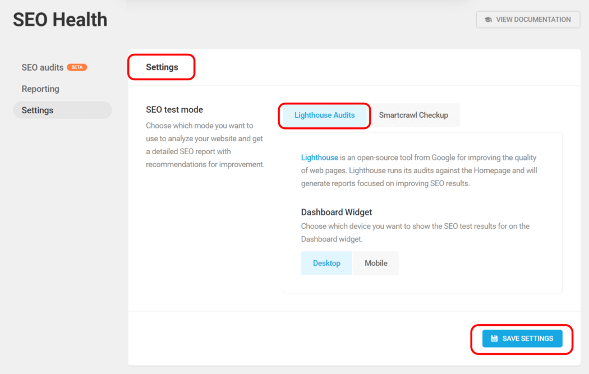Screen dimensions: 589x374
Task: Enable Lighthouse Audits as the SEO test mode
Action: point(324,114)
